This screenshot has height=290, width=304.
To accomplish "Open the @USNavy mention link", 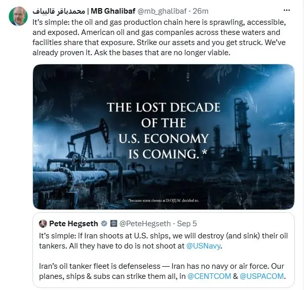I will pos(203,246).
